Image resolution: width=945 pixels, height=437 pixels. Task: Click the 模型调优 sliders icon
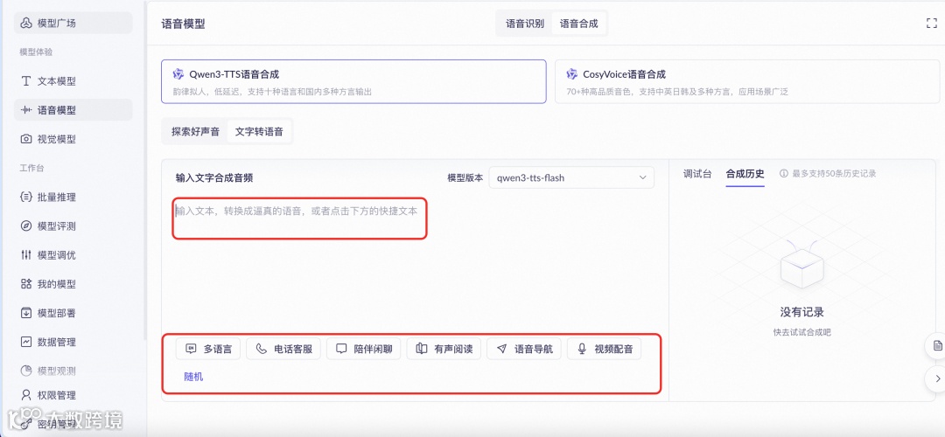pos(26,254)
